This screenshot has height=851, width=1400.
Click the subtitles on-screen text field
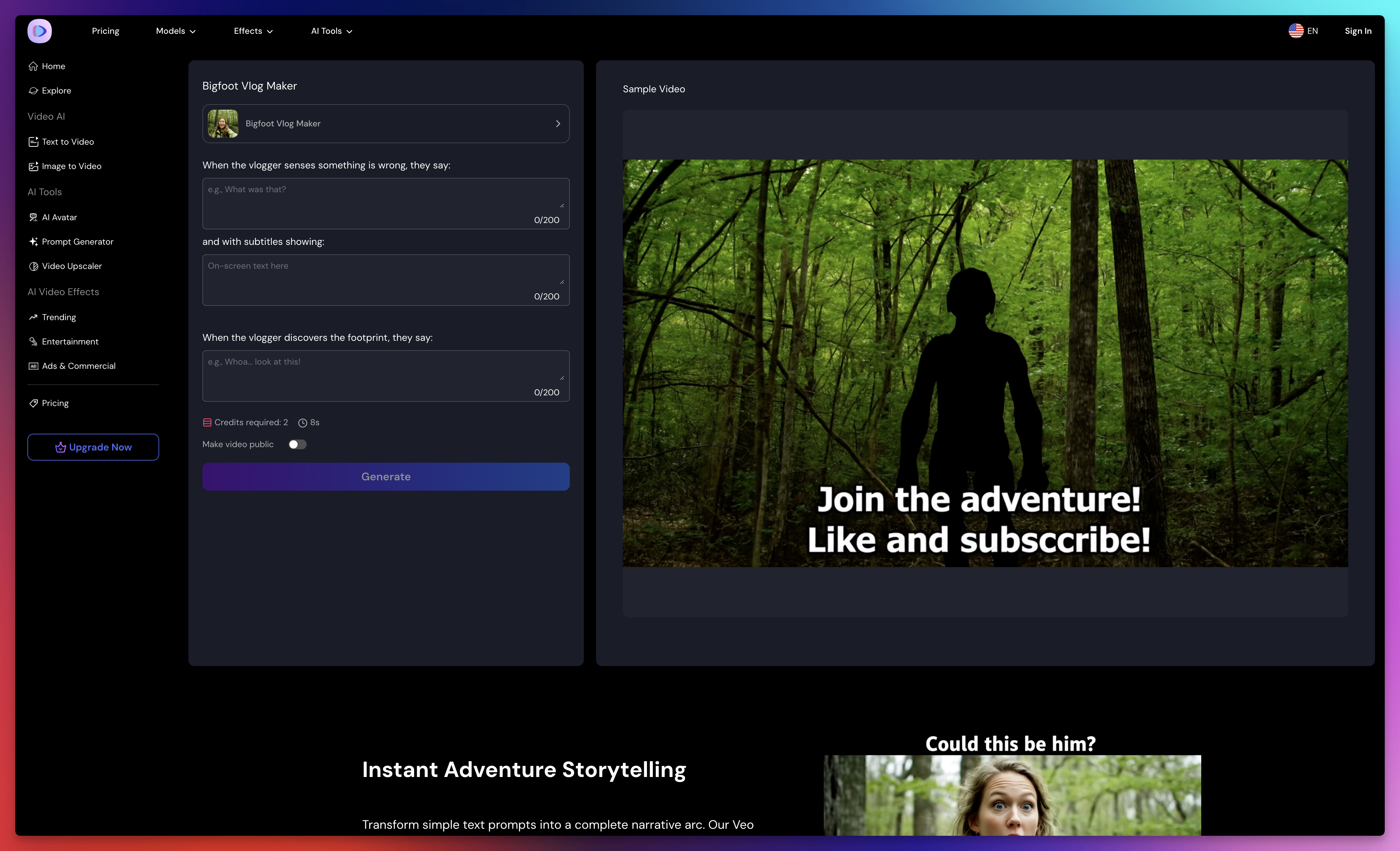[x=386, y=280]
